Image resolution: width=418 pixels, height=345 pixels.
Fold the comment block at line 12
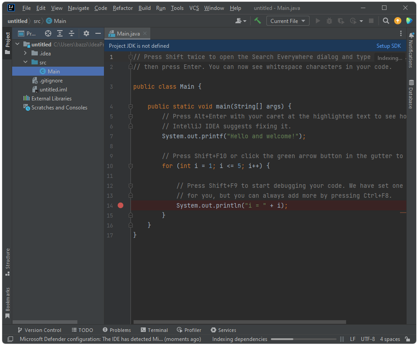(x=130, y=186)
